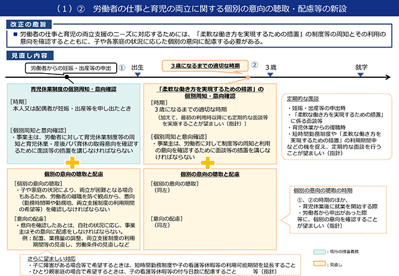Click the bullet 妊娠・出産等の申出時

[317, 108]
